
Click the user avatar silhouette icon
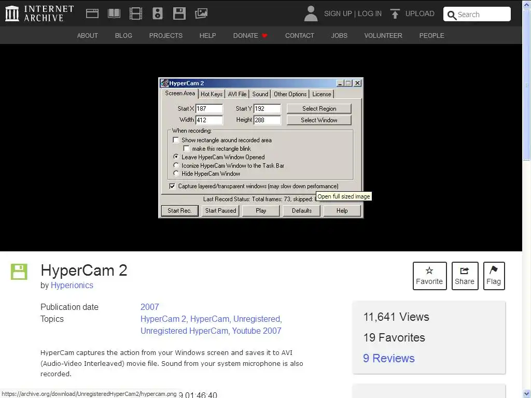(311, 13)
